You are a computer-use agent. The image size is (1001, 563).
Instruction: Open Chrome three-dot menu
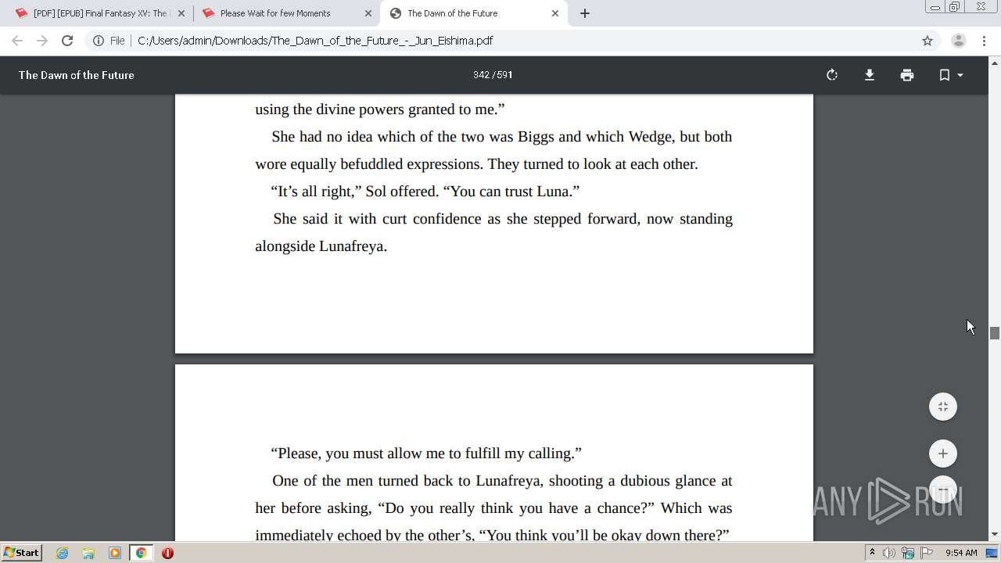point(984,41)
